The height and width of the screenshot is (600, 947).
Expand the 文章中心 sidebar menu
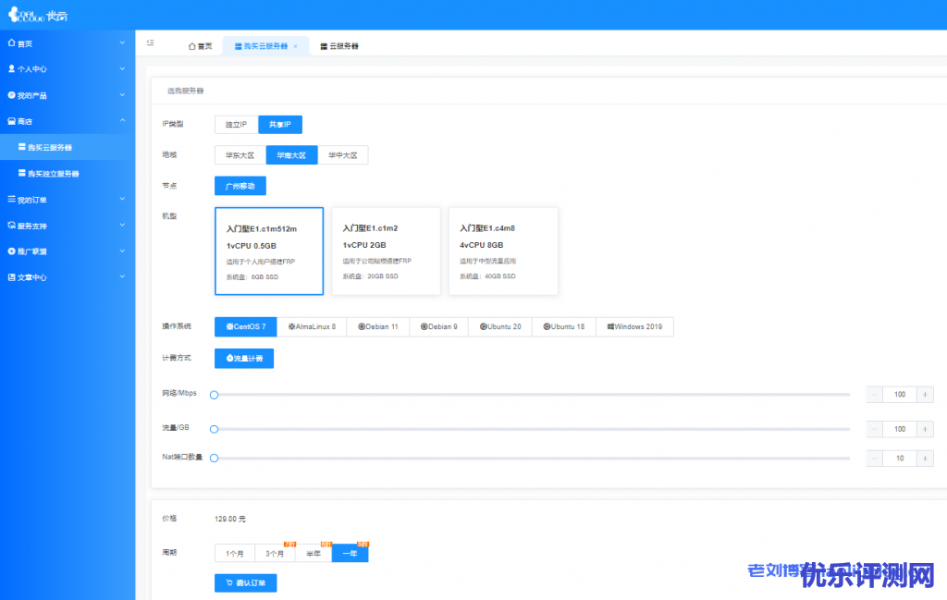122,276
